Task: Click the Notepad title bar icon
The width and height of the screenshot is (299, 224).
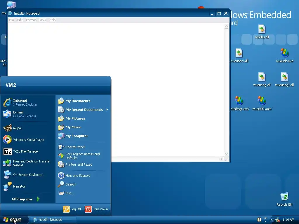Action: coord(10,13)
